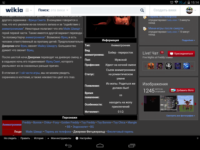Open the hamburger menu next to Wikia logo
Image resolution: width=200 pixels, height=150 pixels.
pos(27,10)
